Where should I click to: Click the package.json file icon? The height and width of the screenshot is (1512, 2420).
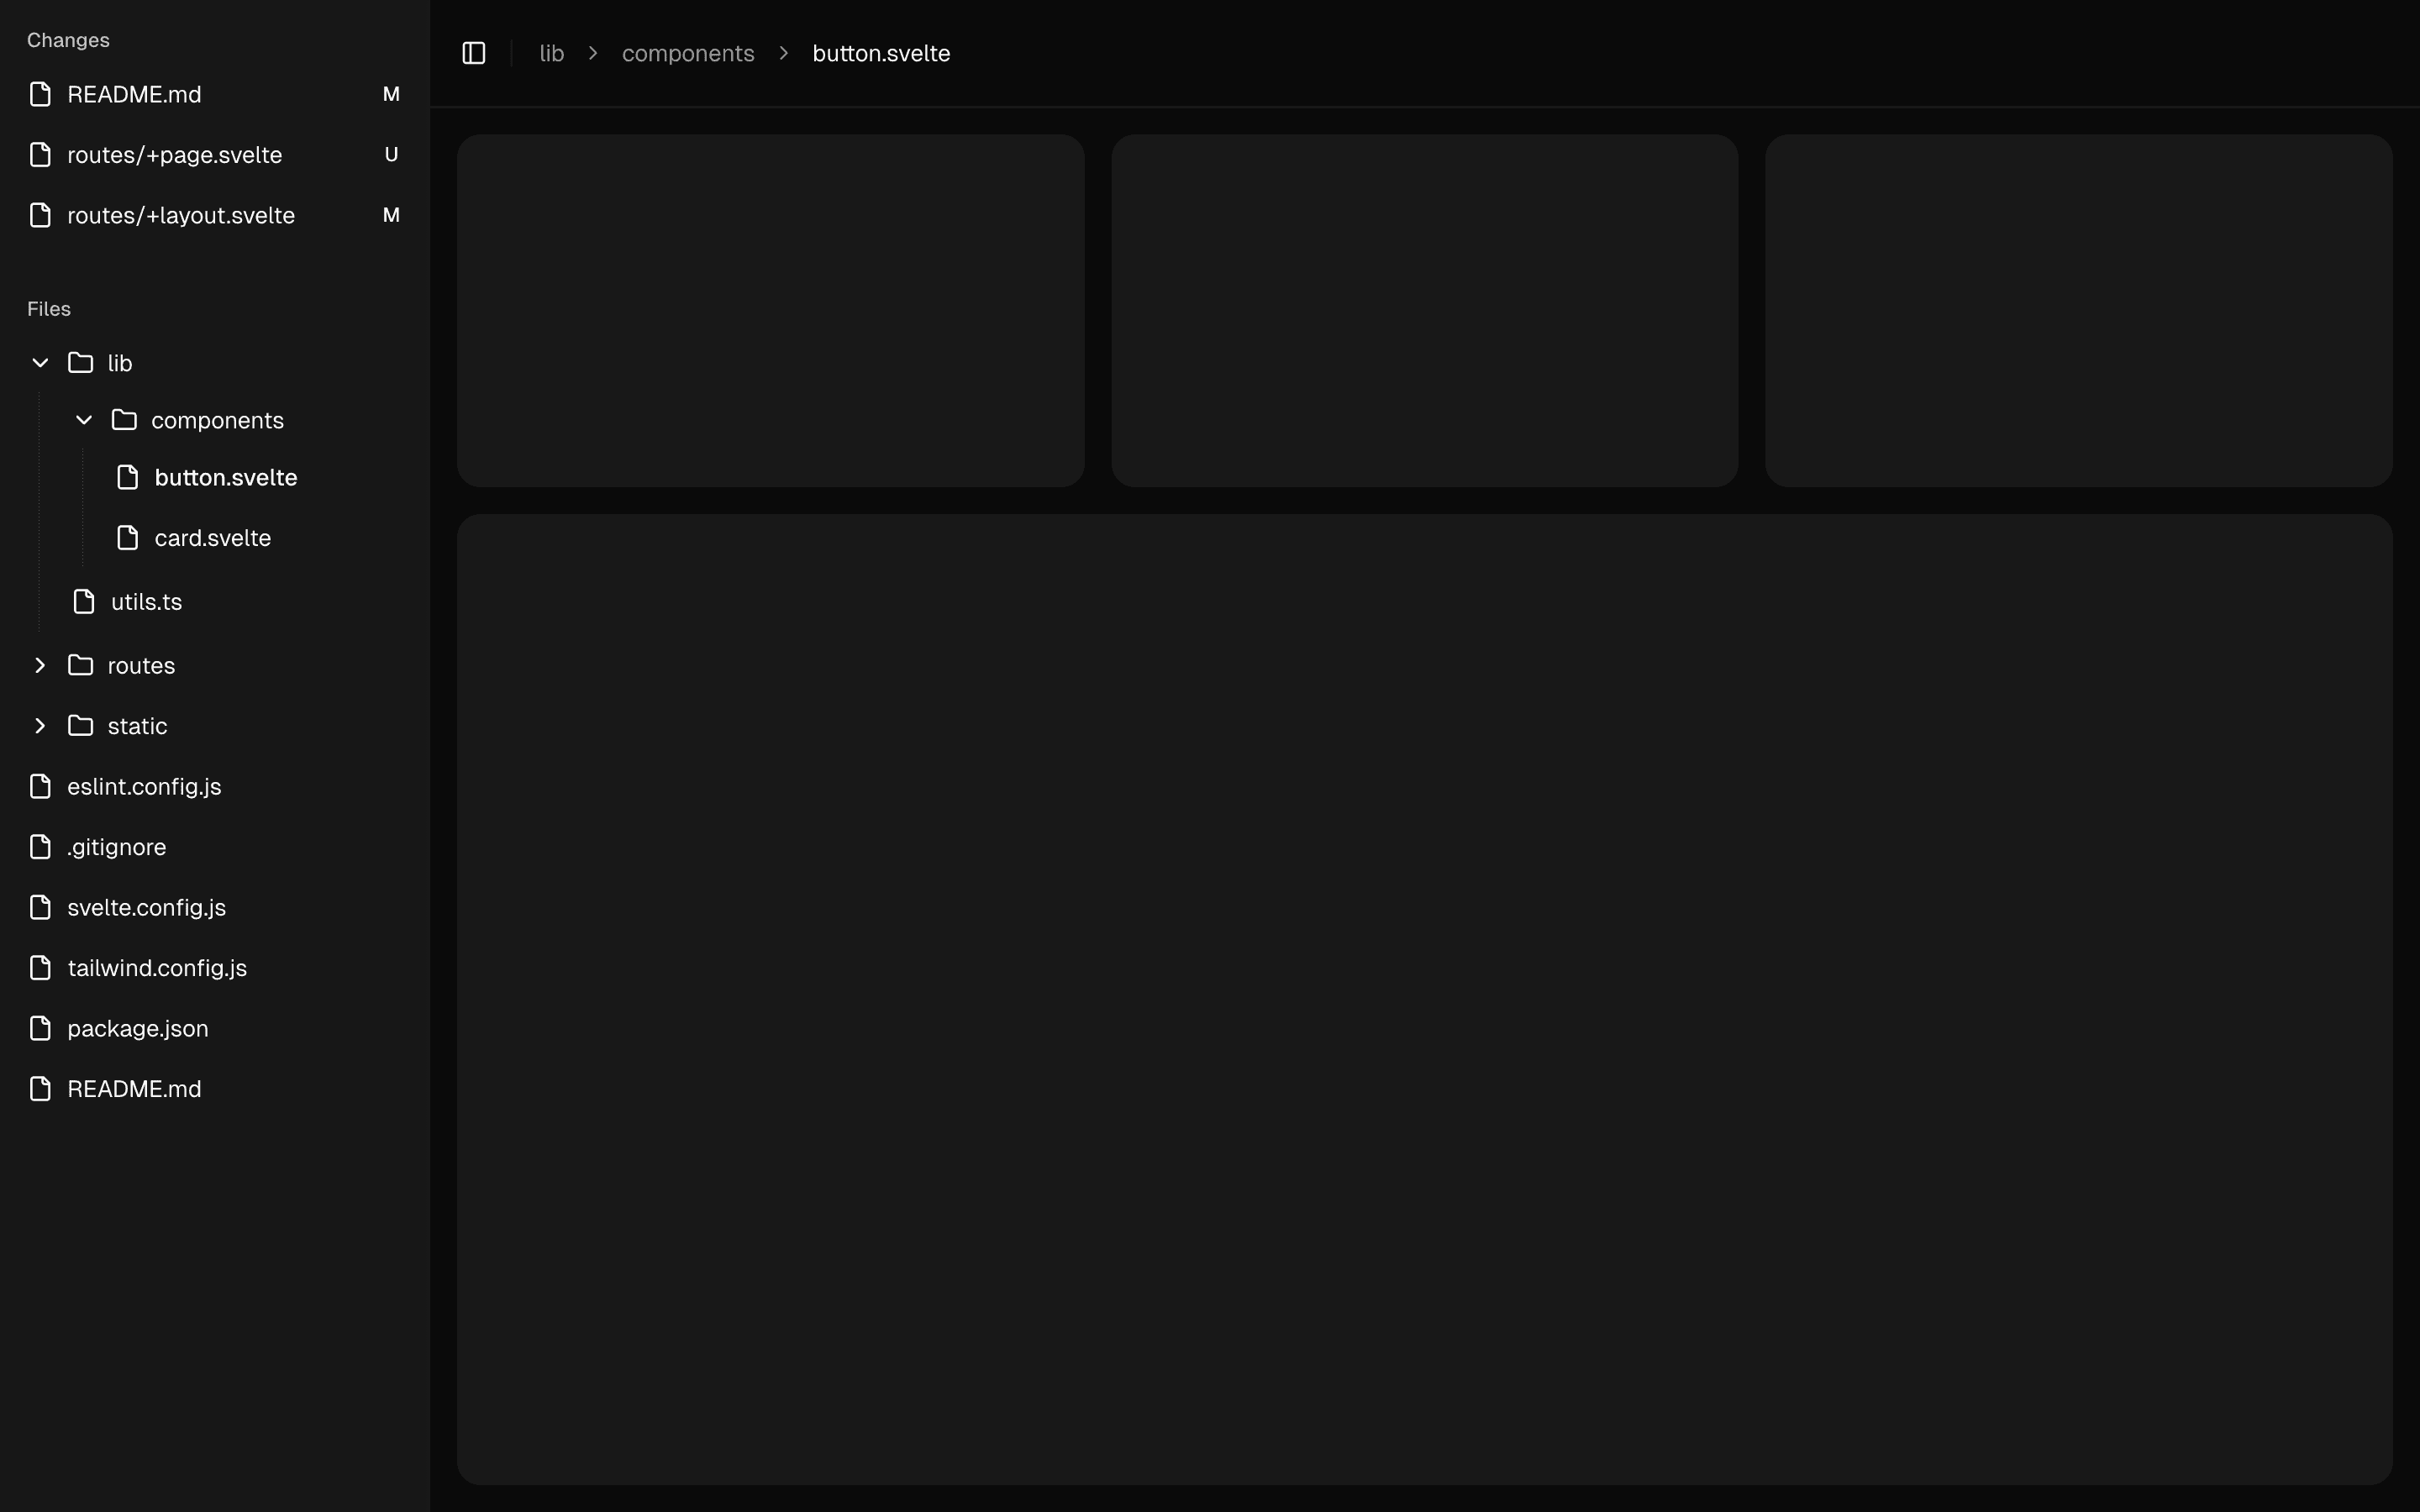[x=40, y=1029]
